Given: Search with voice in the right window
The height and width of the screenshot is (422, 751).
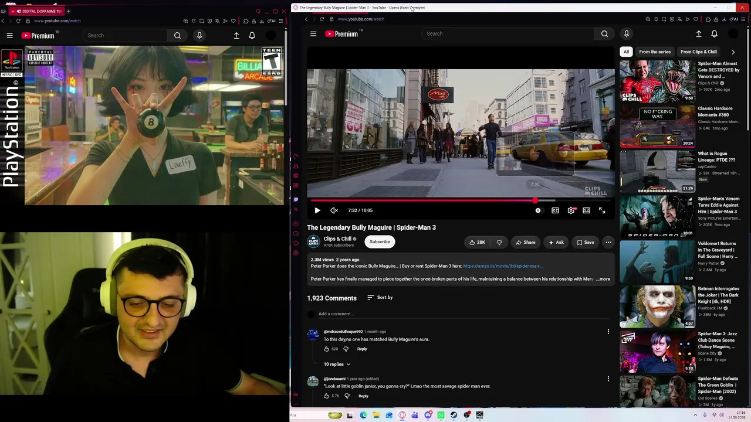Looking at the screenshot, I should pos(627,34).
